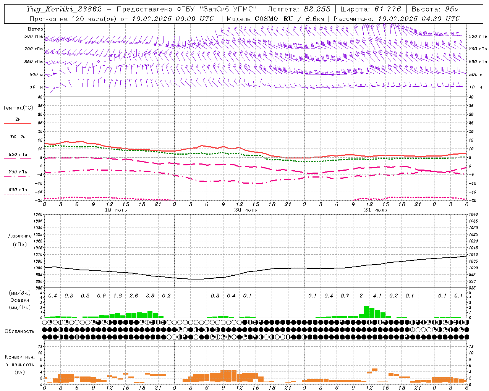489x391 pixels.
Task: Click the station title Yug_Korliki_23862
Action: point(64,9)
